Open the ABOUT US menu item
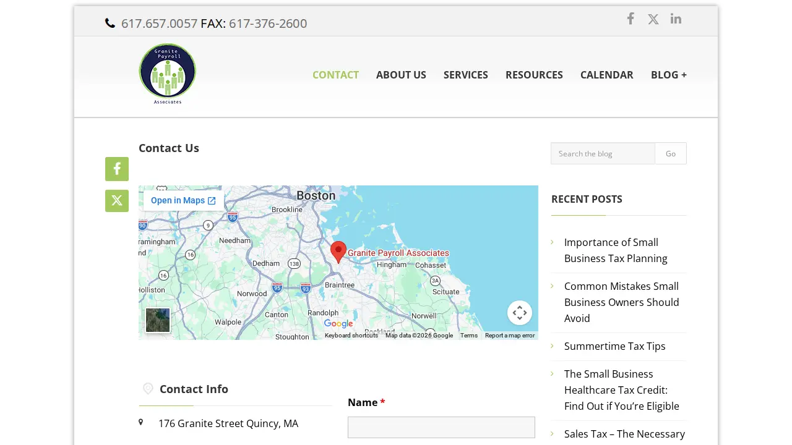The image size is (792, 445). point(401,75)
